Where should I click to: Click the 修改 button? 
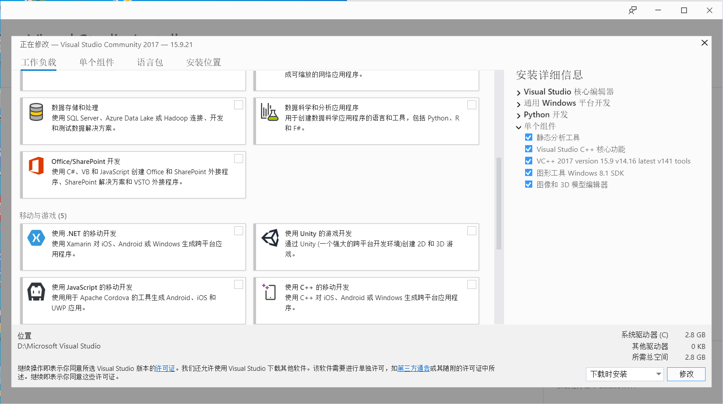click(686, 374)
